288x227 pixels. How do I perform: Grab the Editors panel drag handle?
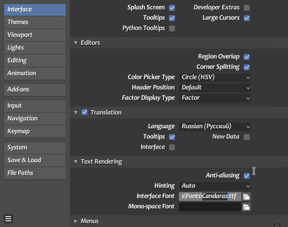281,43
